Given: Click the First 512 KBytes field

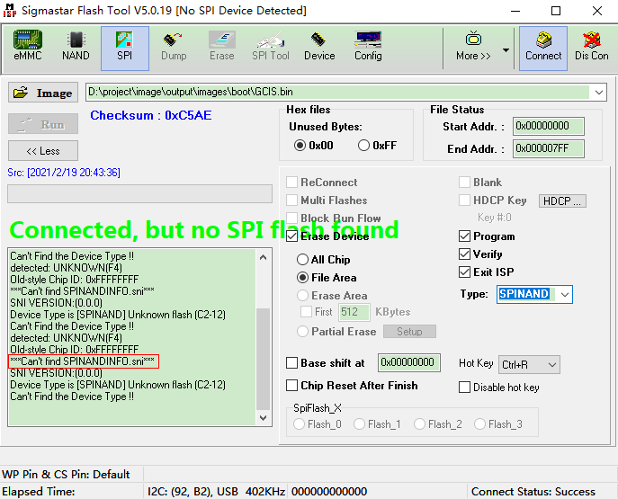Looking at the screenshot, I should [x=354, y=312].
